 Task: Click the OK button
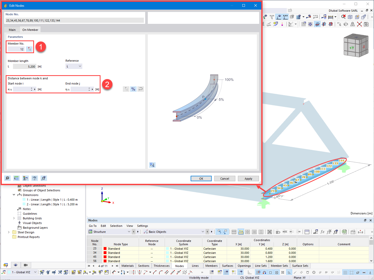(x=201, y=179)
